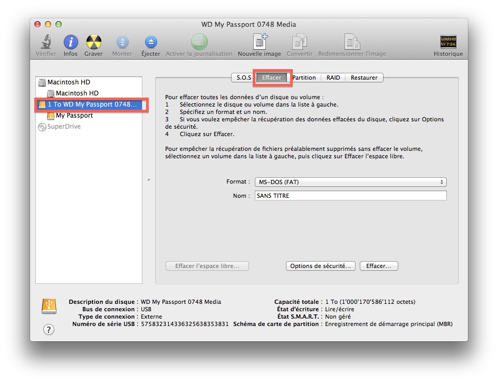Screen dimensions: 498x383
Task: Switch to the S.O.S tab
Action: (244, 78)
